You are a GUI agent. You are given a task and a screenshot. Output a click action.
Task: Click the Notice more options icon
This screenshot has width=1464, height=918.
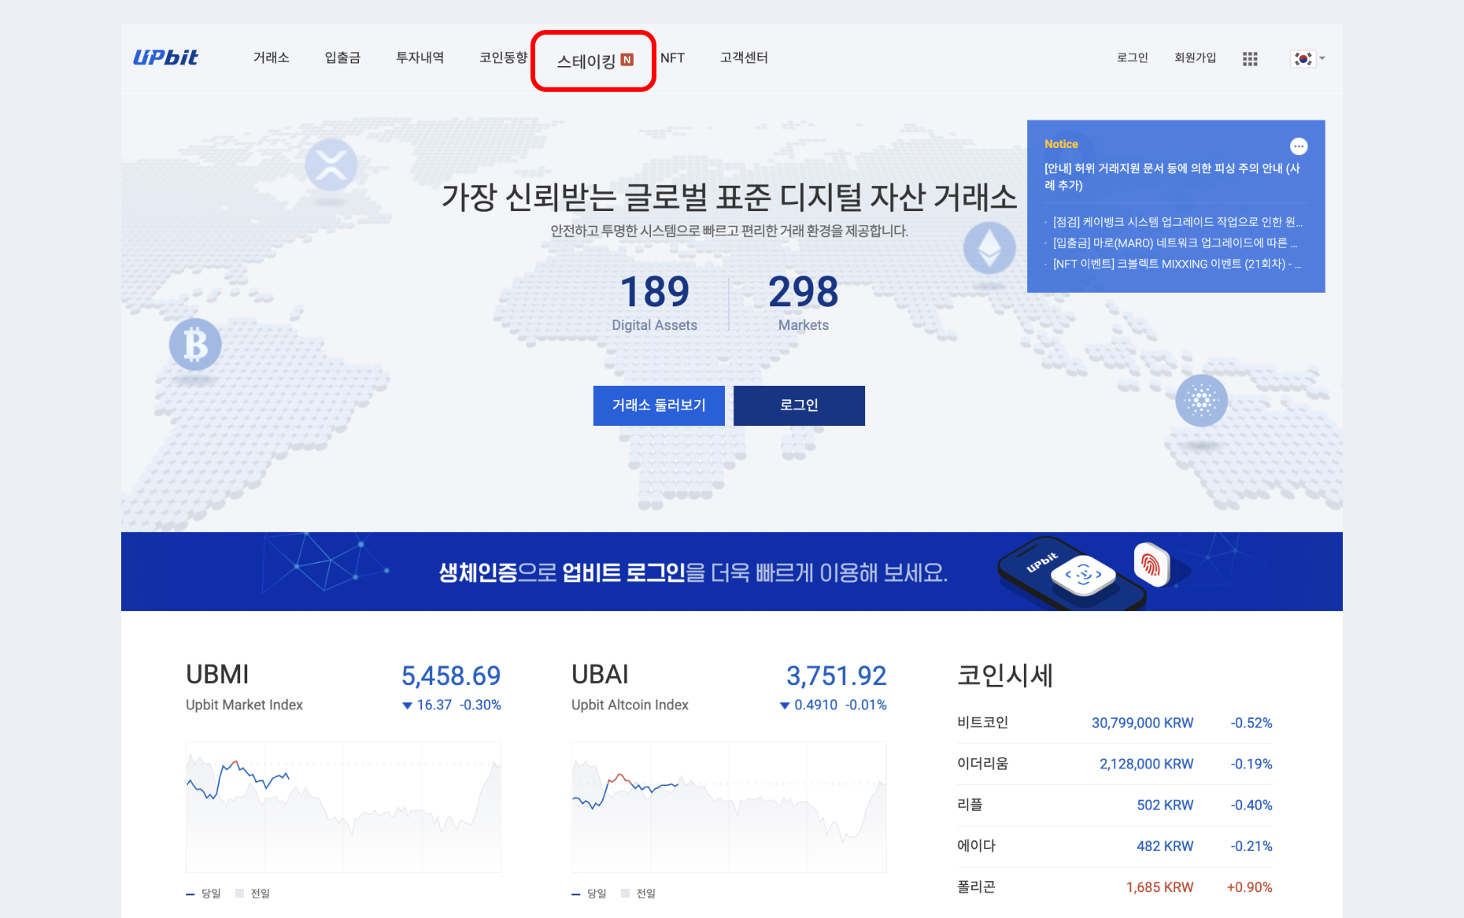1298,146
